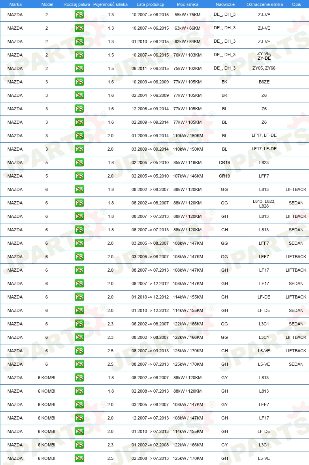
Task: Click the 'Nadwozie' column header
Action: click(x=225, y=4)
